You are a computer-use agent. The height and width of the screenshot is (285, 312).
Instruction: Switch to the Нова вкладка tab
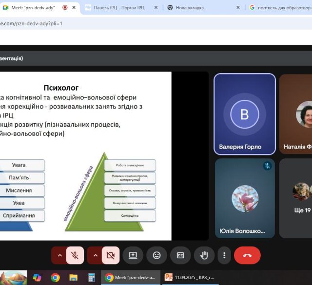[199, 8]
